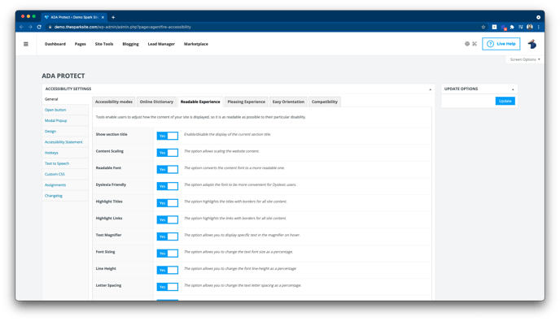Open Changelog settings link
The height and width of the screenshot is (321, 560).
pyautogui.click(x=54, y=196)
